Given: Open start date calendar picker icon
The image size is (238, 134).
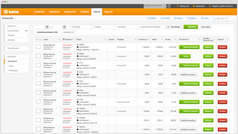Looking at the screenshot, I should pos(47,27).
